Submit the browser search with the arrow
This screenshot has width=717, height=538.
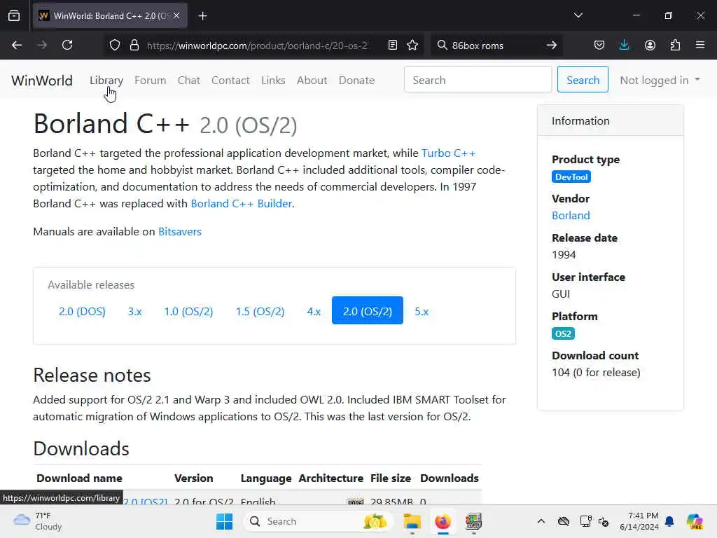[x=552, y=46]
